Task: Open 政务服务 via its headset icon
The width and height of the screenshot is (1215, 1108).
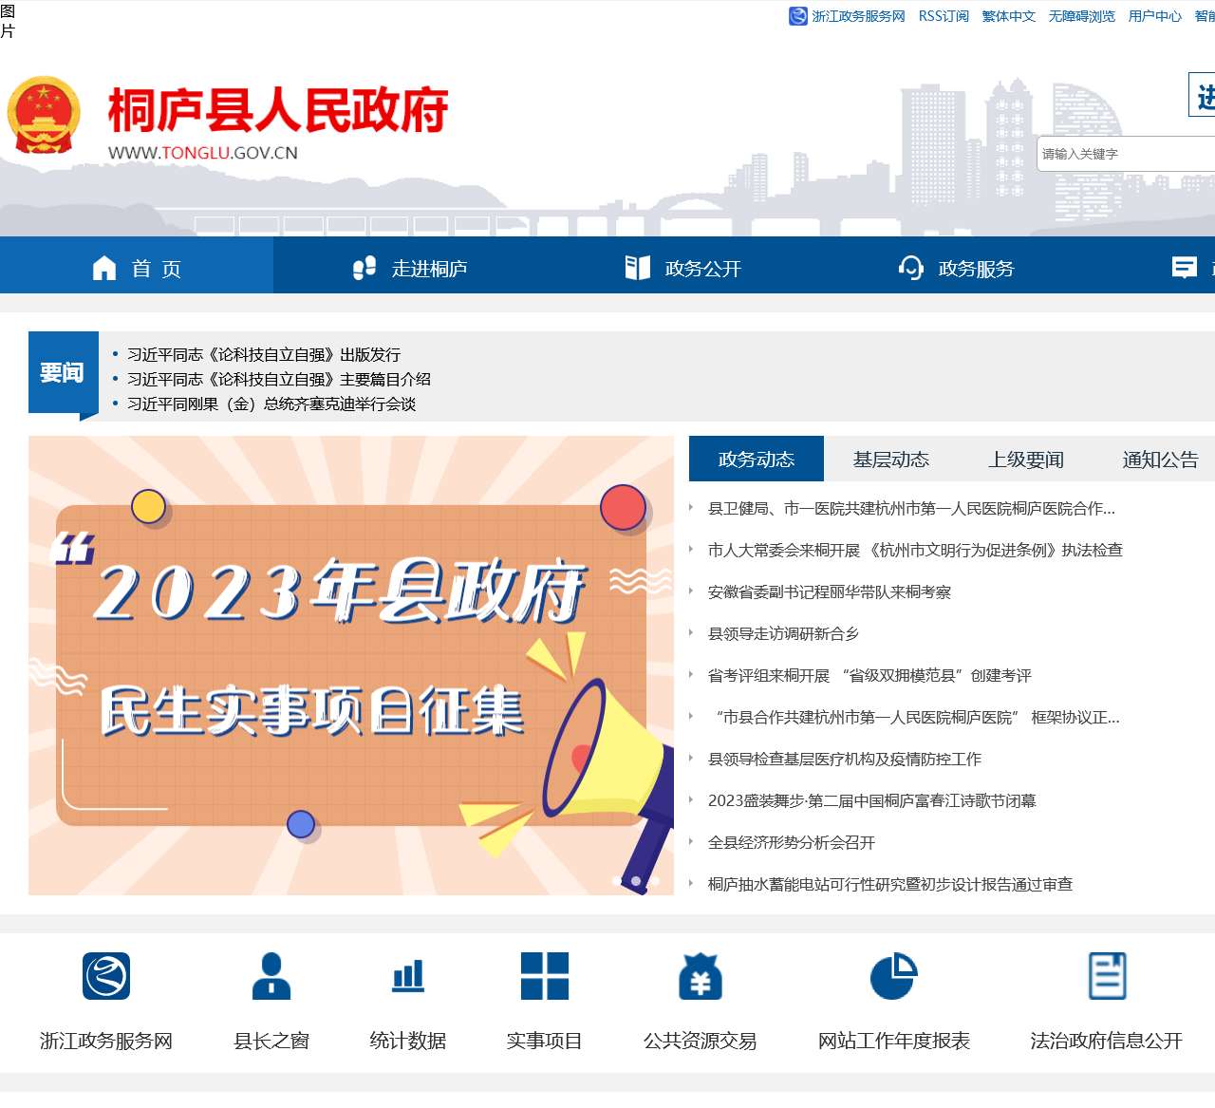Action: (x=911, y=267)
